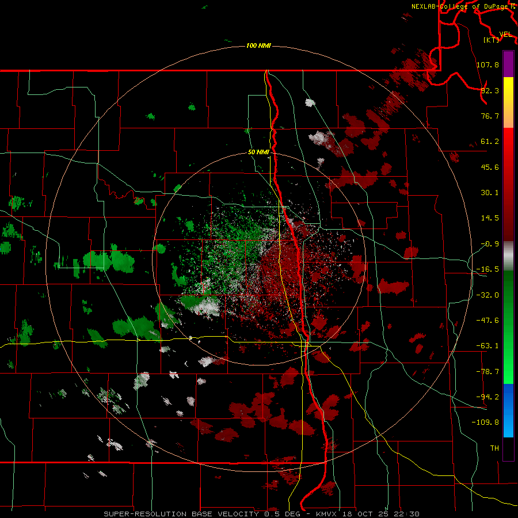Click the -47.6 velocity scale value
The image size is (518, 518).
point(487,321)
